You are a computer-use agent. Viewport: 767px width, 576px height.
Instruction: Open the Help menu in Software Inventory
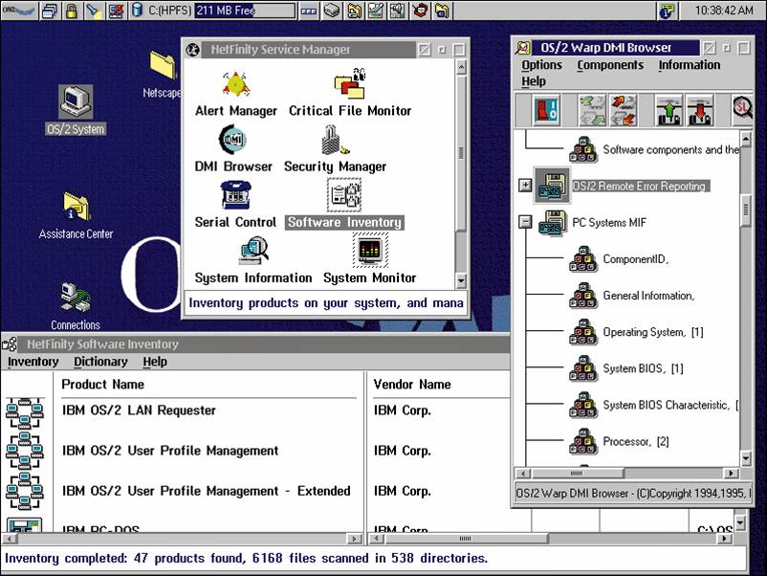point(155,362)
